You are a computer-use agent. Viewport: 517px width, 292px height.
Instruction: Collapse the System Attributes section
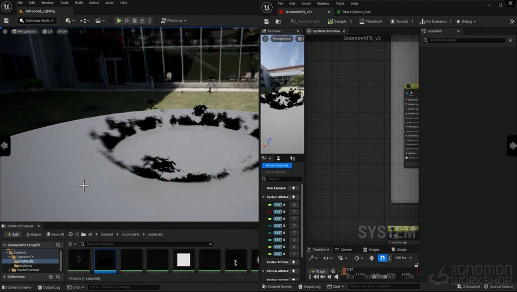(x=264, y=197)
